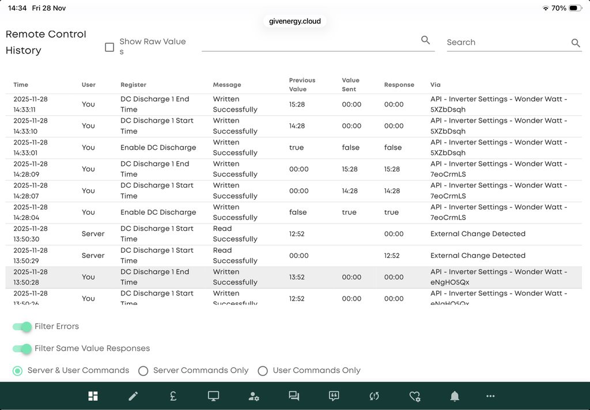Open the notifications bell icon
Screen dimensions: 590x410
pos(455,396)
